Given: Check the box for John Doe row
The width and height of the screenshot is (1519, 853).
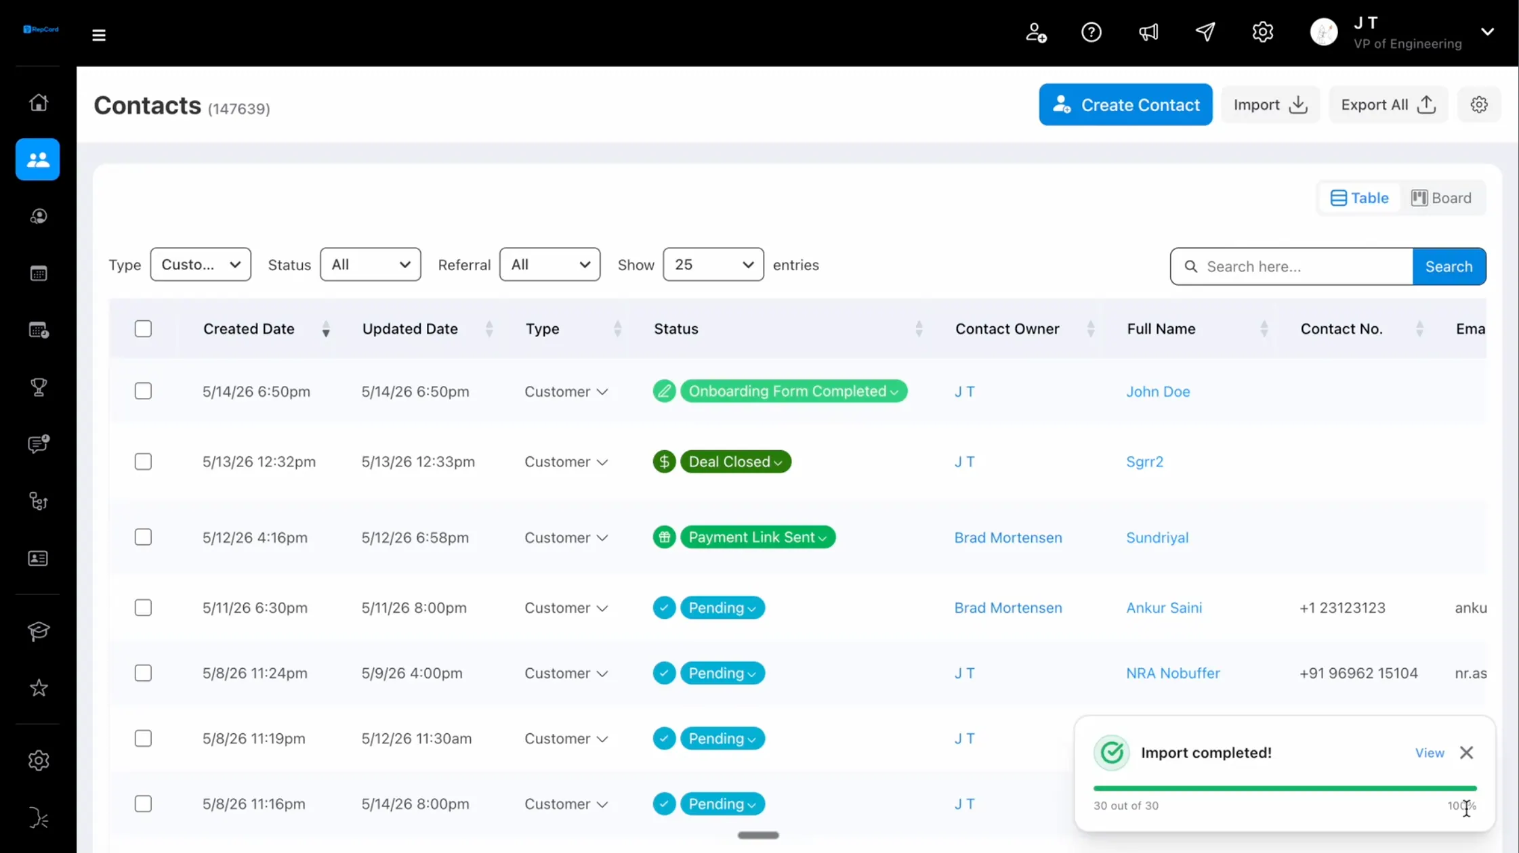Looking at the screenshot, I should point(143,391).
